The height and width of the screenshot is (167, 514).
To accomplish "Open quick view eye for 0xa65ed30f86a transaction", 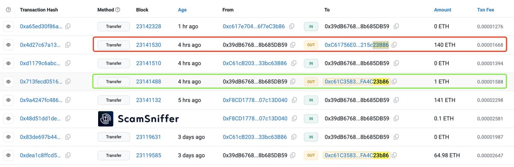I will (8, 26).
